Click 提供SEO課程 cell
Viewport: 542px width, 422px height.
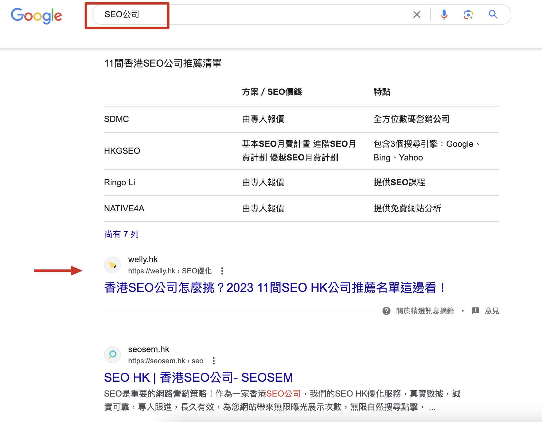click(x=399, y=182)
